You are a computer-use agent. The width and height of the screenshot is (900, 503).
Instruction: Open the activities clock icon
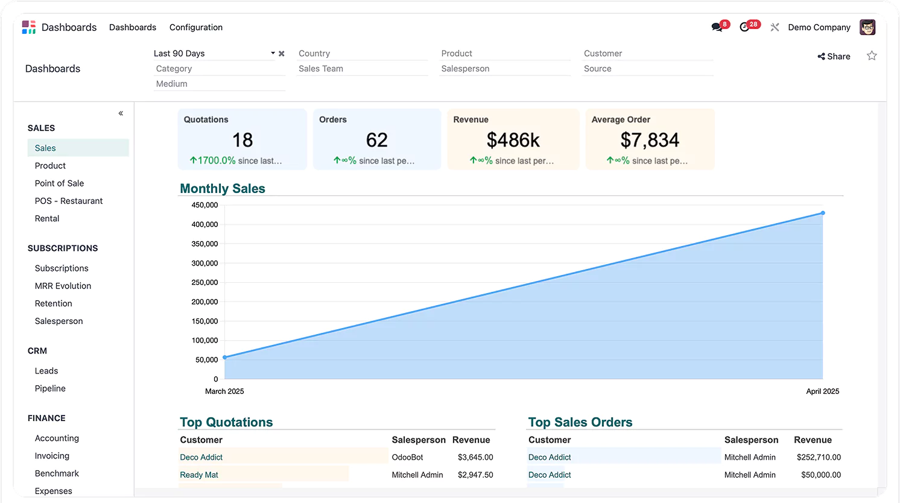(x=745, y=27)
